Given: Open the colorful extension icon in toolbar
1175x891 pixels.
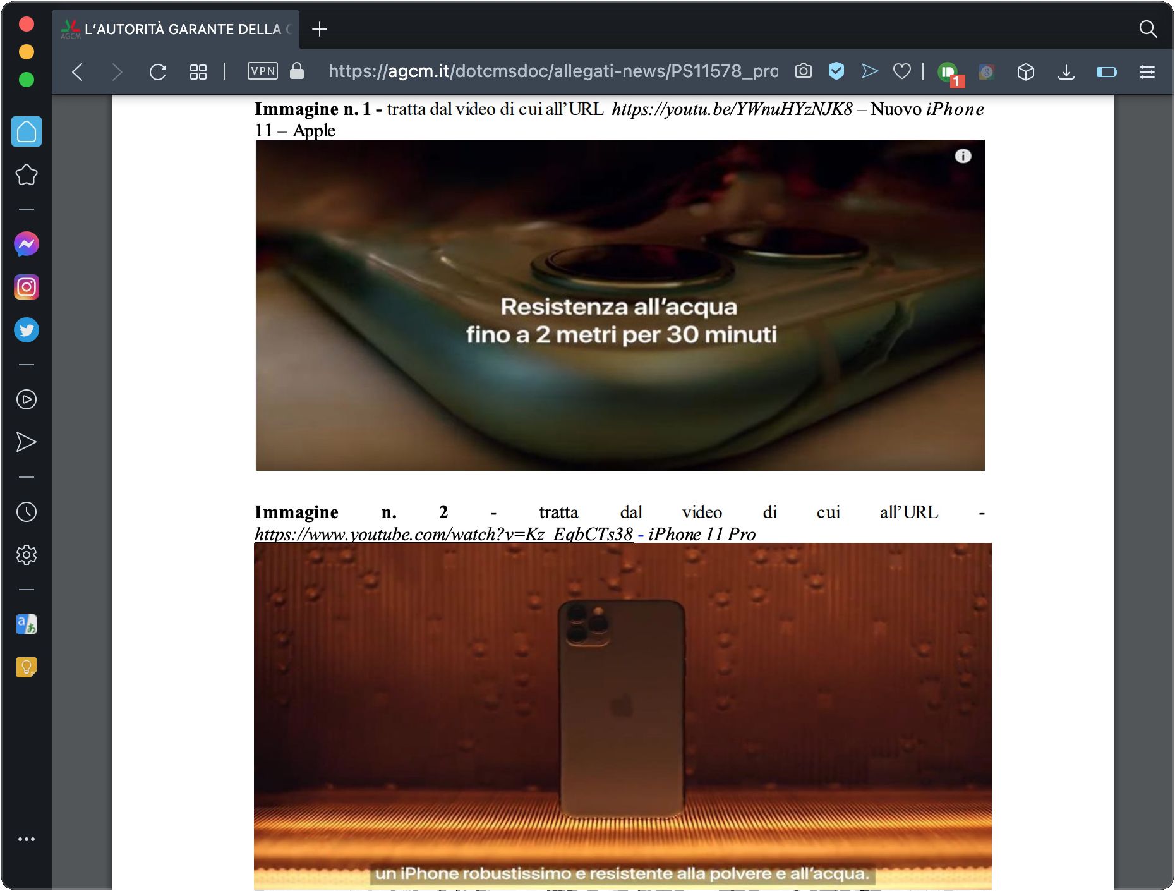Looking at the screenshot, I should pyautogui.click(x=986, y=72).
